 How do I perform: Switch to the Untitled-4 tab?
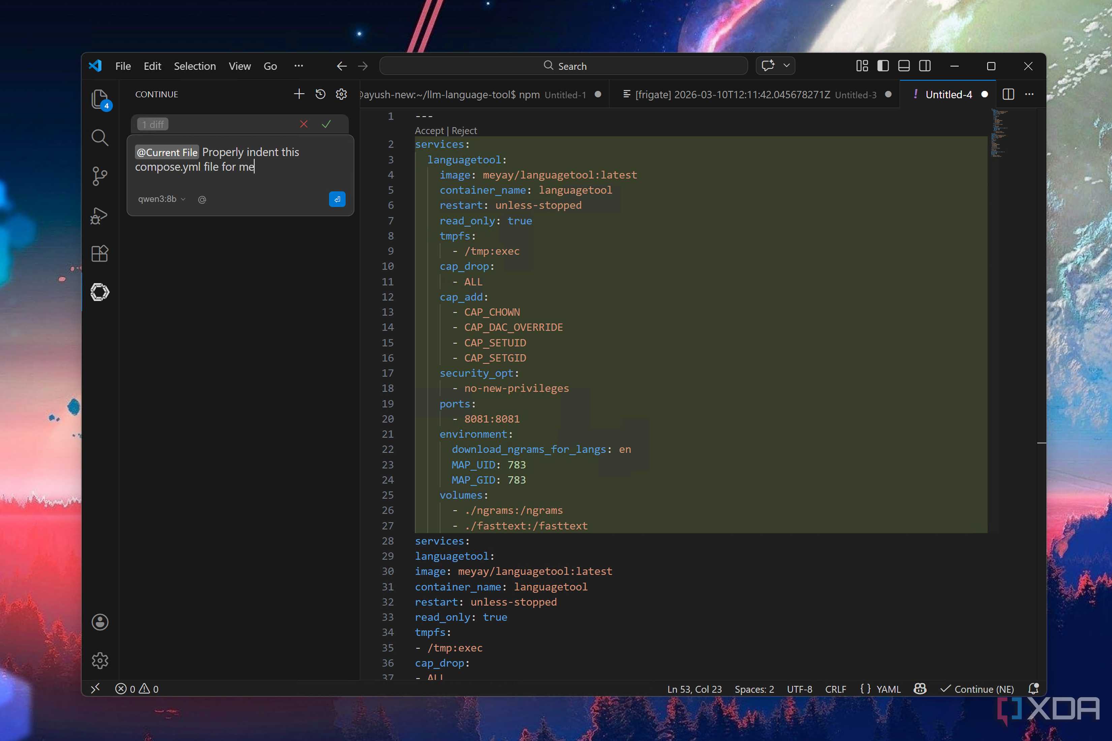tap(948, 95)
